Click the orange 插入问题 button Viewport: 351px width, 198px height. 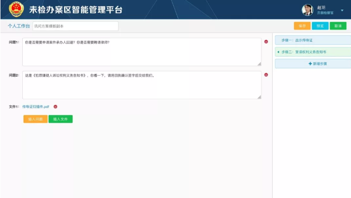tap(35, 119)
